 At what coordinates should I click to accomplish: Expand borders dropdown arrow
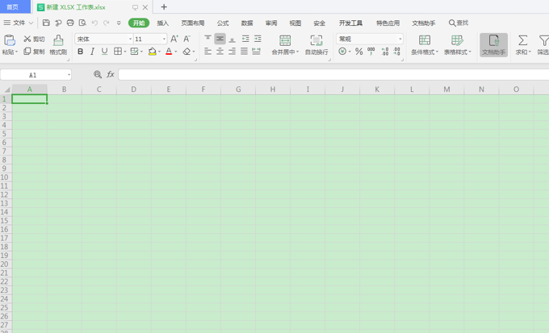pyautogui.click(x=124, y=52)
